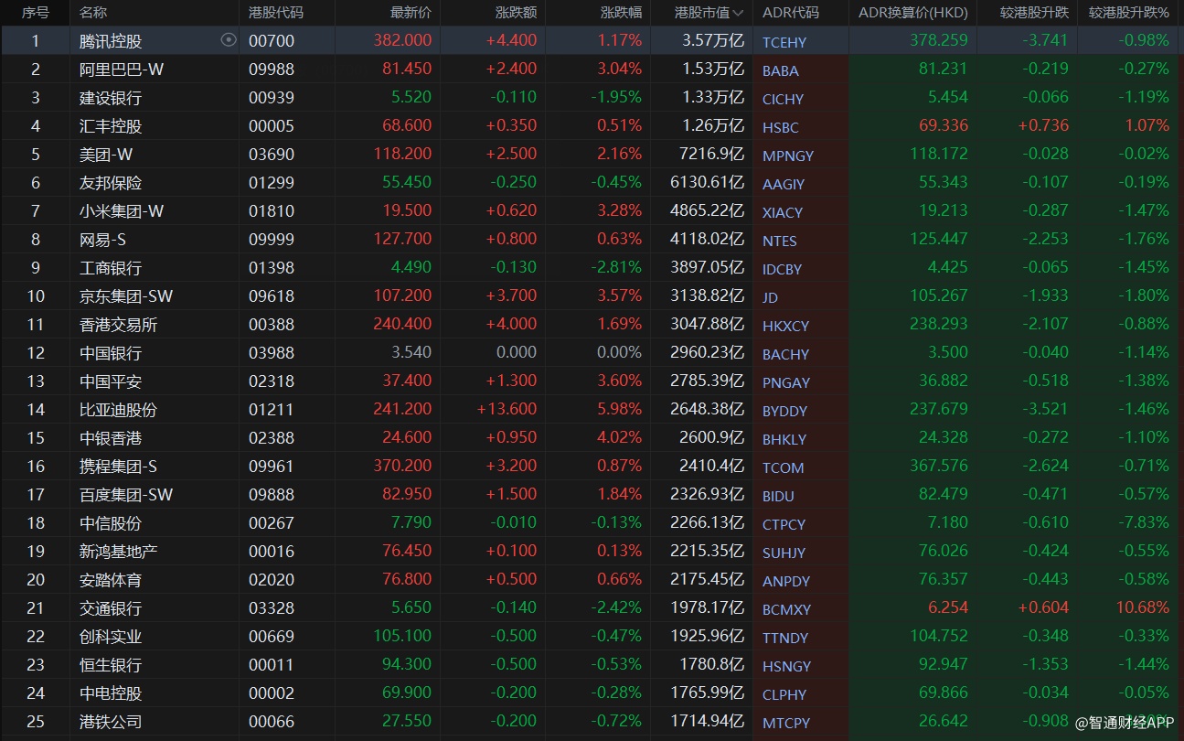Sort by the 涨跌幅 column header

click(622, 13)
